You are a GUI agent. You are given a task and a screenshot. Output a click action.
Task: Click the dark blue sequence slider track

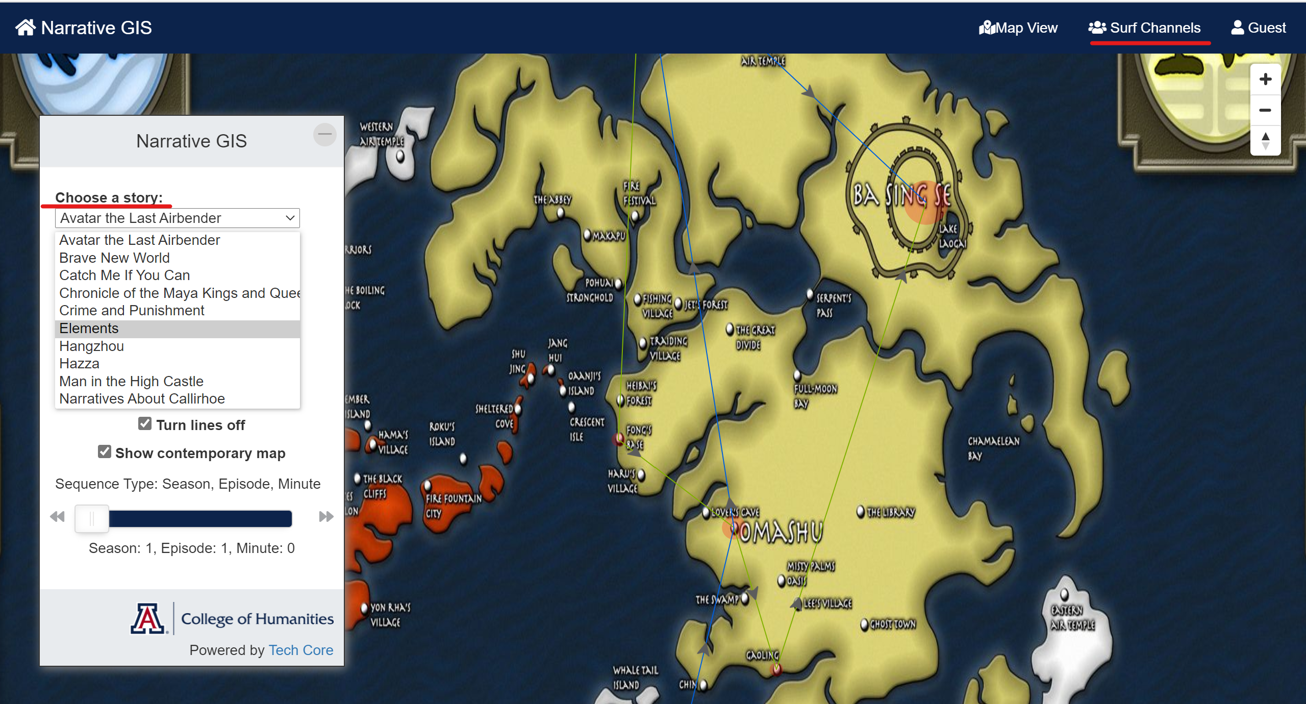(x=200, y=518)
